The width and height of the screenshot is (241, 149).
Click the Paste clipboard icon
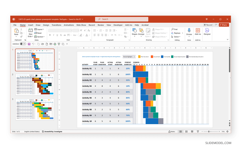[x=16, y=31]
